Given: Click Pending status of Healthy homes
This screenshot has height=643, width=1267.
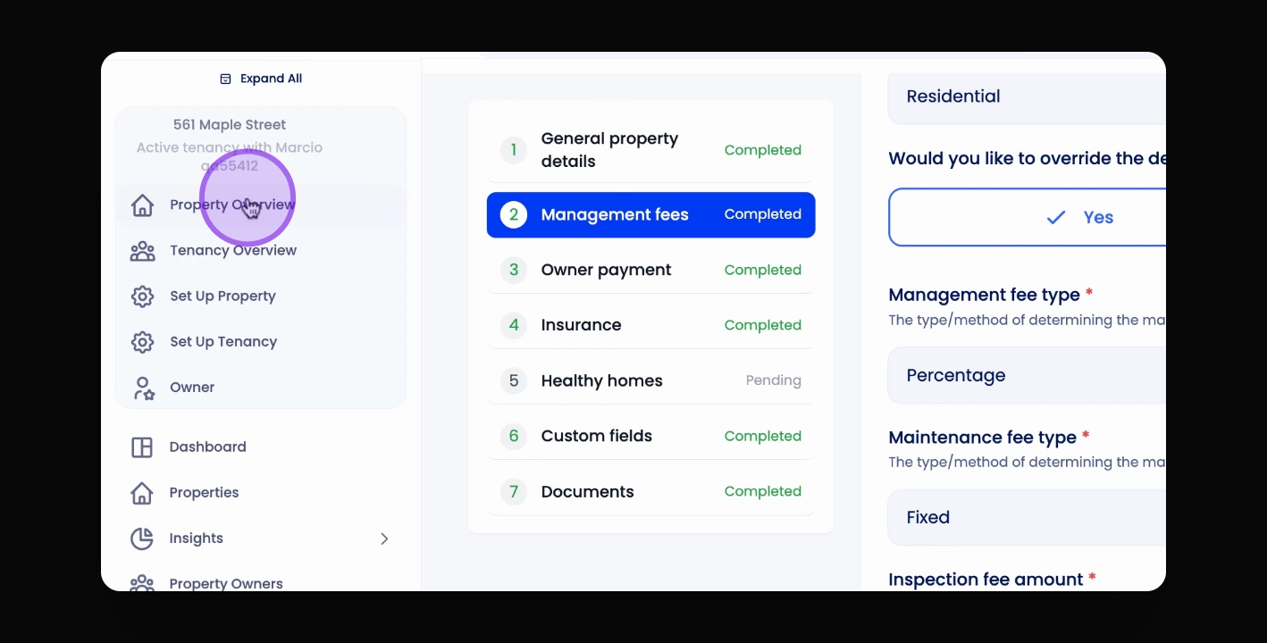Looking at the screenshot, I should (773, 380).
